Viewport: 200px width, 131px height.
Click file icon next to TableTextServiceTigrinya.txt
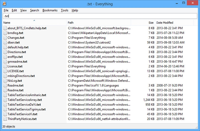(x=5, y=109)
